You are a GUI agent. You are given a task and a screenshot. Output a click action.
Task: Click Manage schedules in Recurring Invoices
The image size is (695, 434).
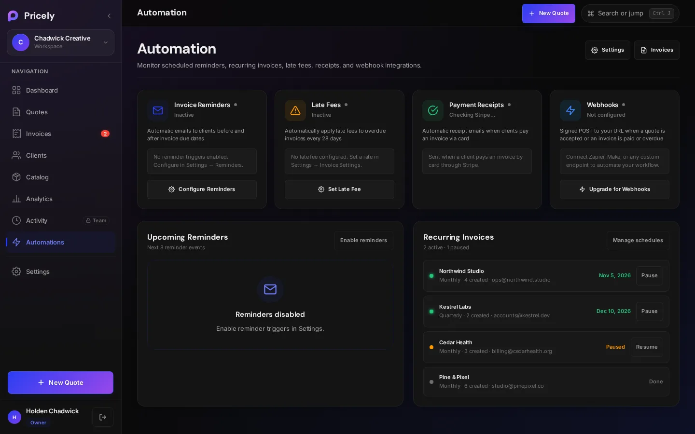[638, 241]
